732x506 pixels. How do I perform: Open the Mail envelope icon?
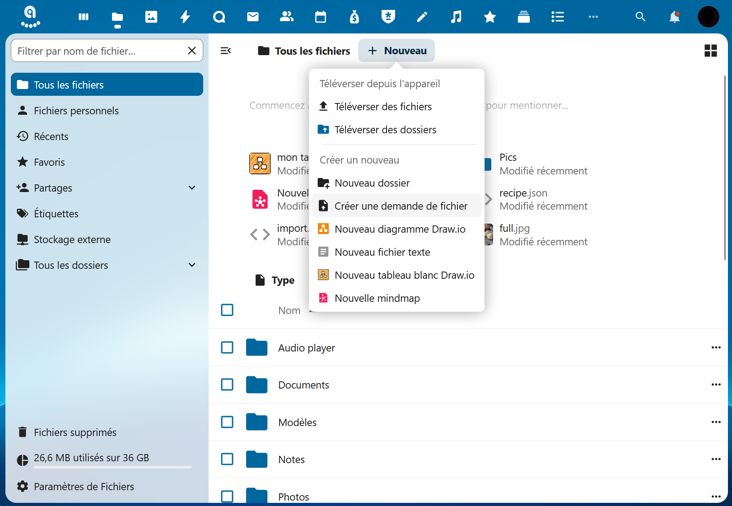(x=253, y=17)
